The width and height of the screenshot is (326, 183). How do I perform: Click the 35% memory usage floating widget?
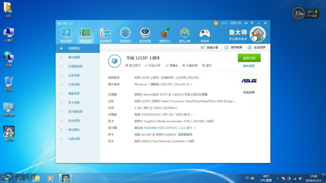[299, 14]
